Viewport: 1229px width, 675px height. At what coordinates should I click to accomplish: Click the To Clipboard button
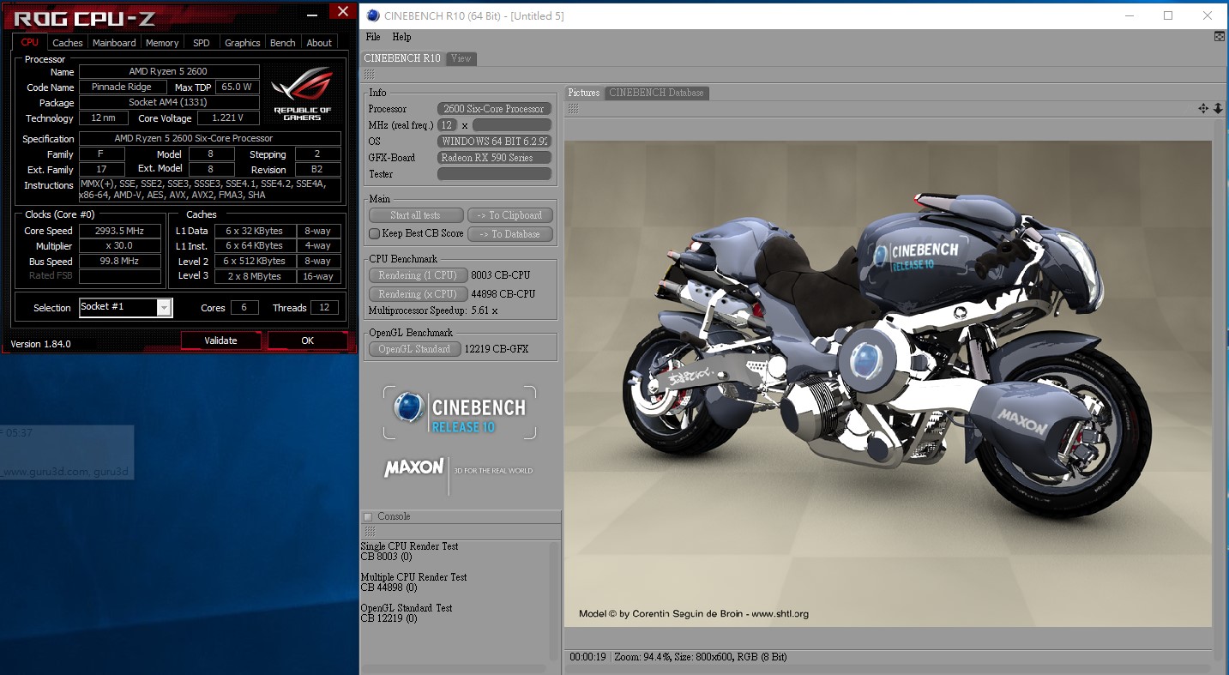tap(510, 215)
